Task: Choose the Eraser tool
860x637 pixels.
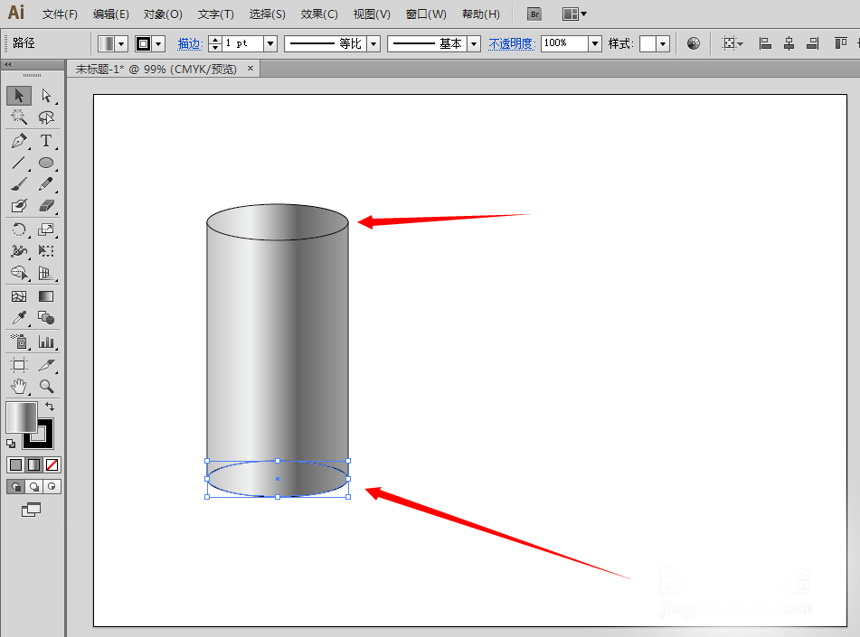Action: pos(46,206)
